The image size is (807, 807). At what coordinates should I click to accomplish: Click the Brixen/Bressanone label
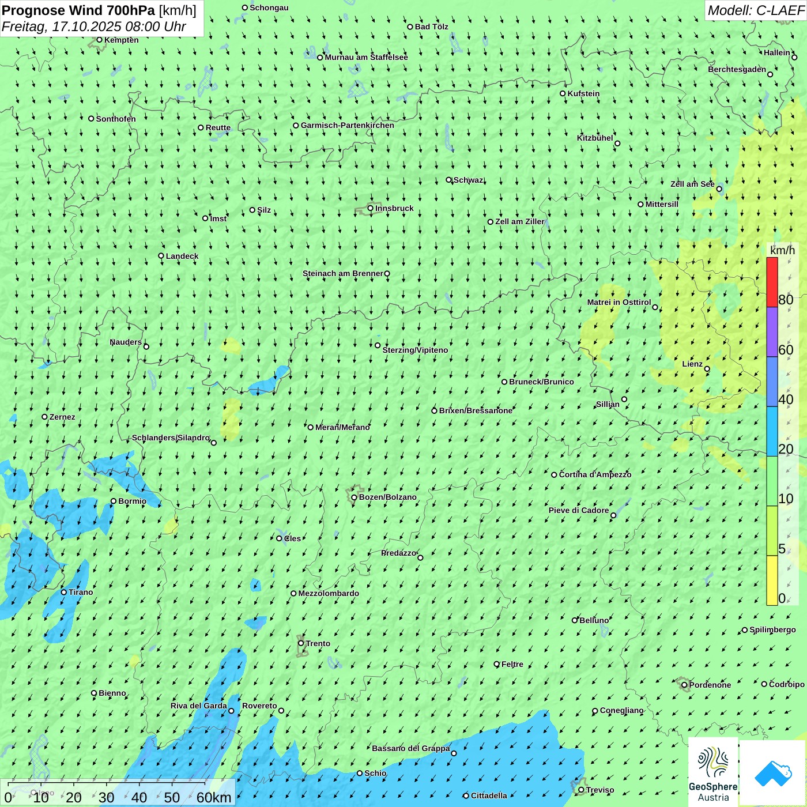point(476,410)
